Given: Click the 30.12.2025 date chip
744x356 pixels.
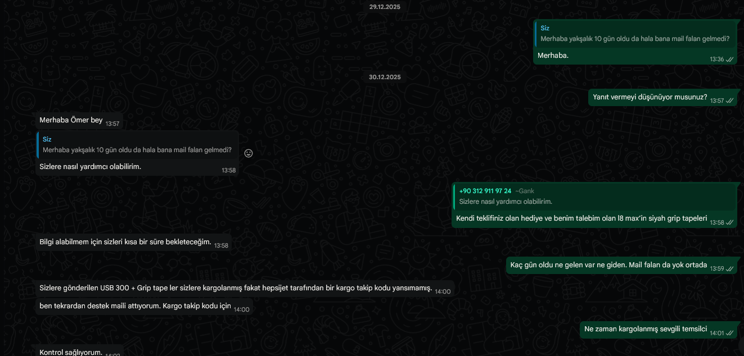Looking at the screenshot, I should 385,77.
